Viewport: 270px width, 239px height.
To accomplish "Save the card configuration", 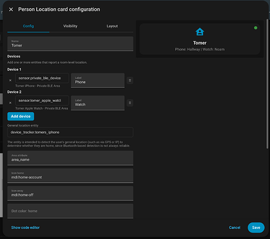I will 256,228.
